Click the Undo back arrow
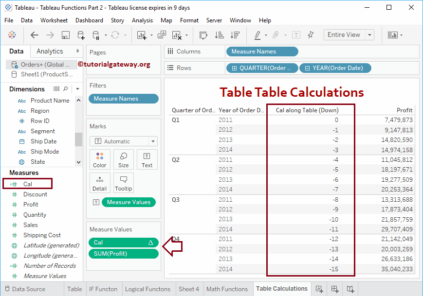The image size is (423, 296). (35, 35)
